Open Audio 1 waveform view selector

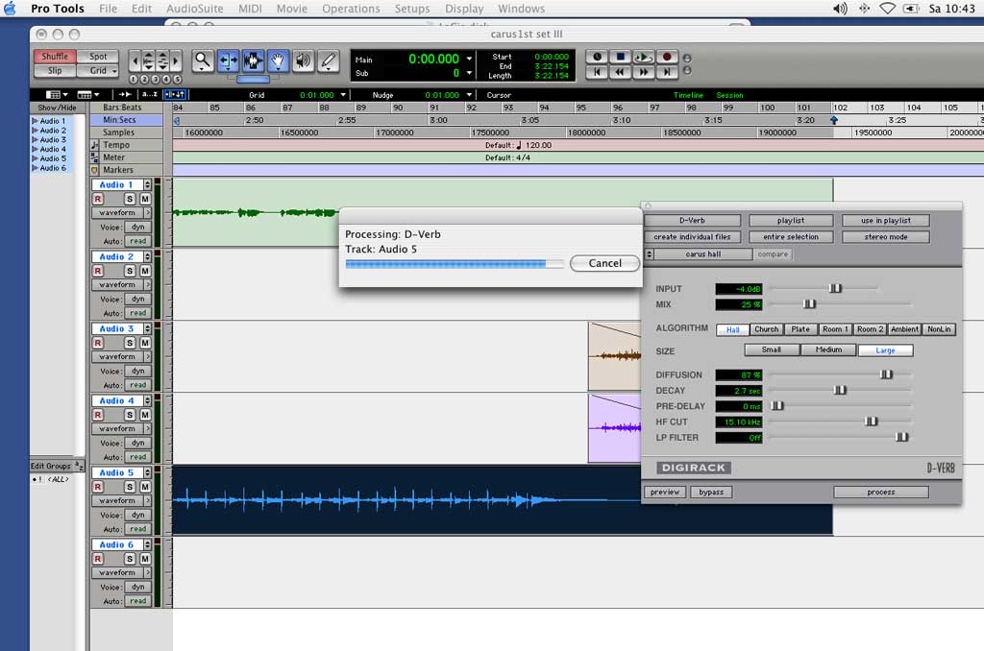tap(122, 212)
